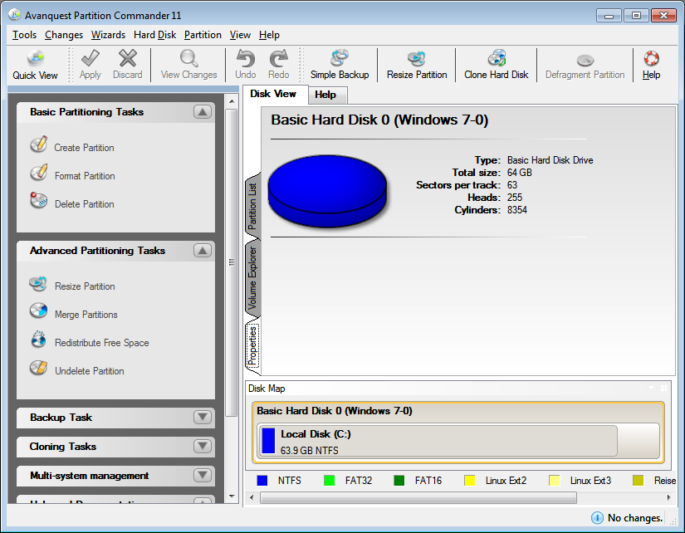
Task: Click the Apply checkmark toolbar icon
Action: pos(90,58)
